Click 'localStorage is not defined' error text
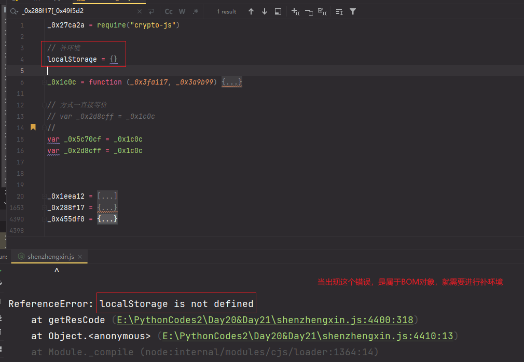 click(x=176, y=304)
